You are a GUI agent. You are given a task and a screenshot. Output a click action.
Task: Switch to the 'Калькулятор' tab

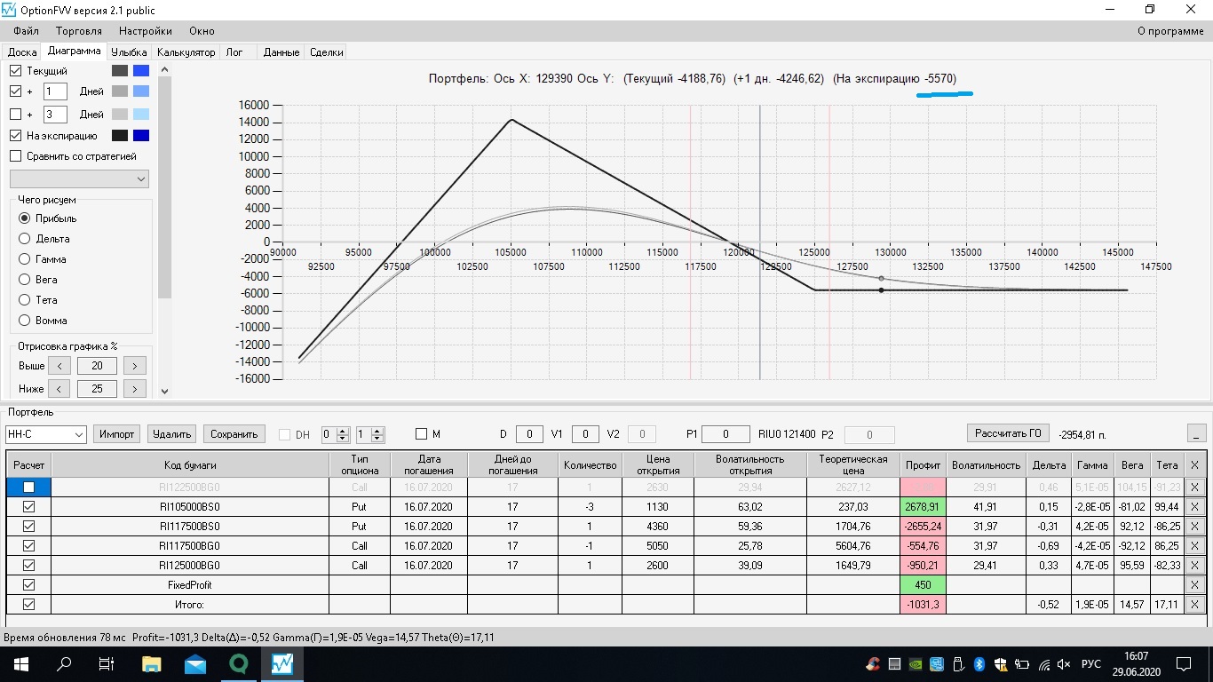coord(186,52)
